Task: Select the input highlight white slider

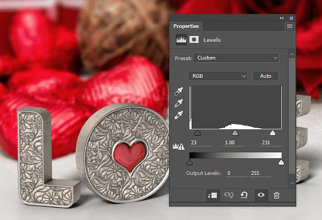Action: pos(273,133)
